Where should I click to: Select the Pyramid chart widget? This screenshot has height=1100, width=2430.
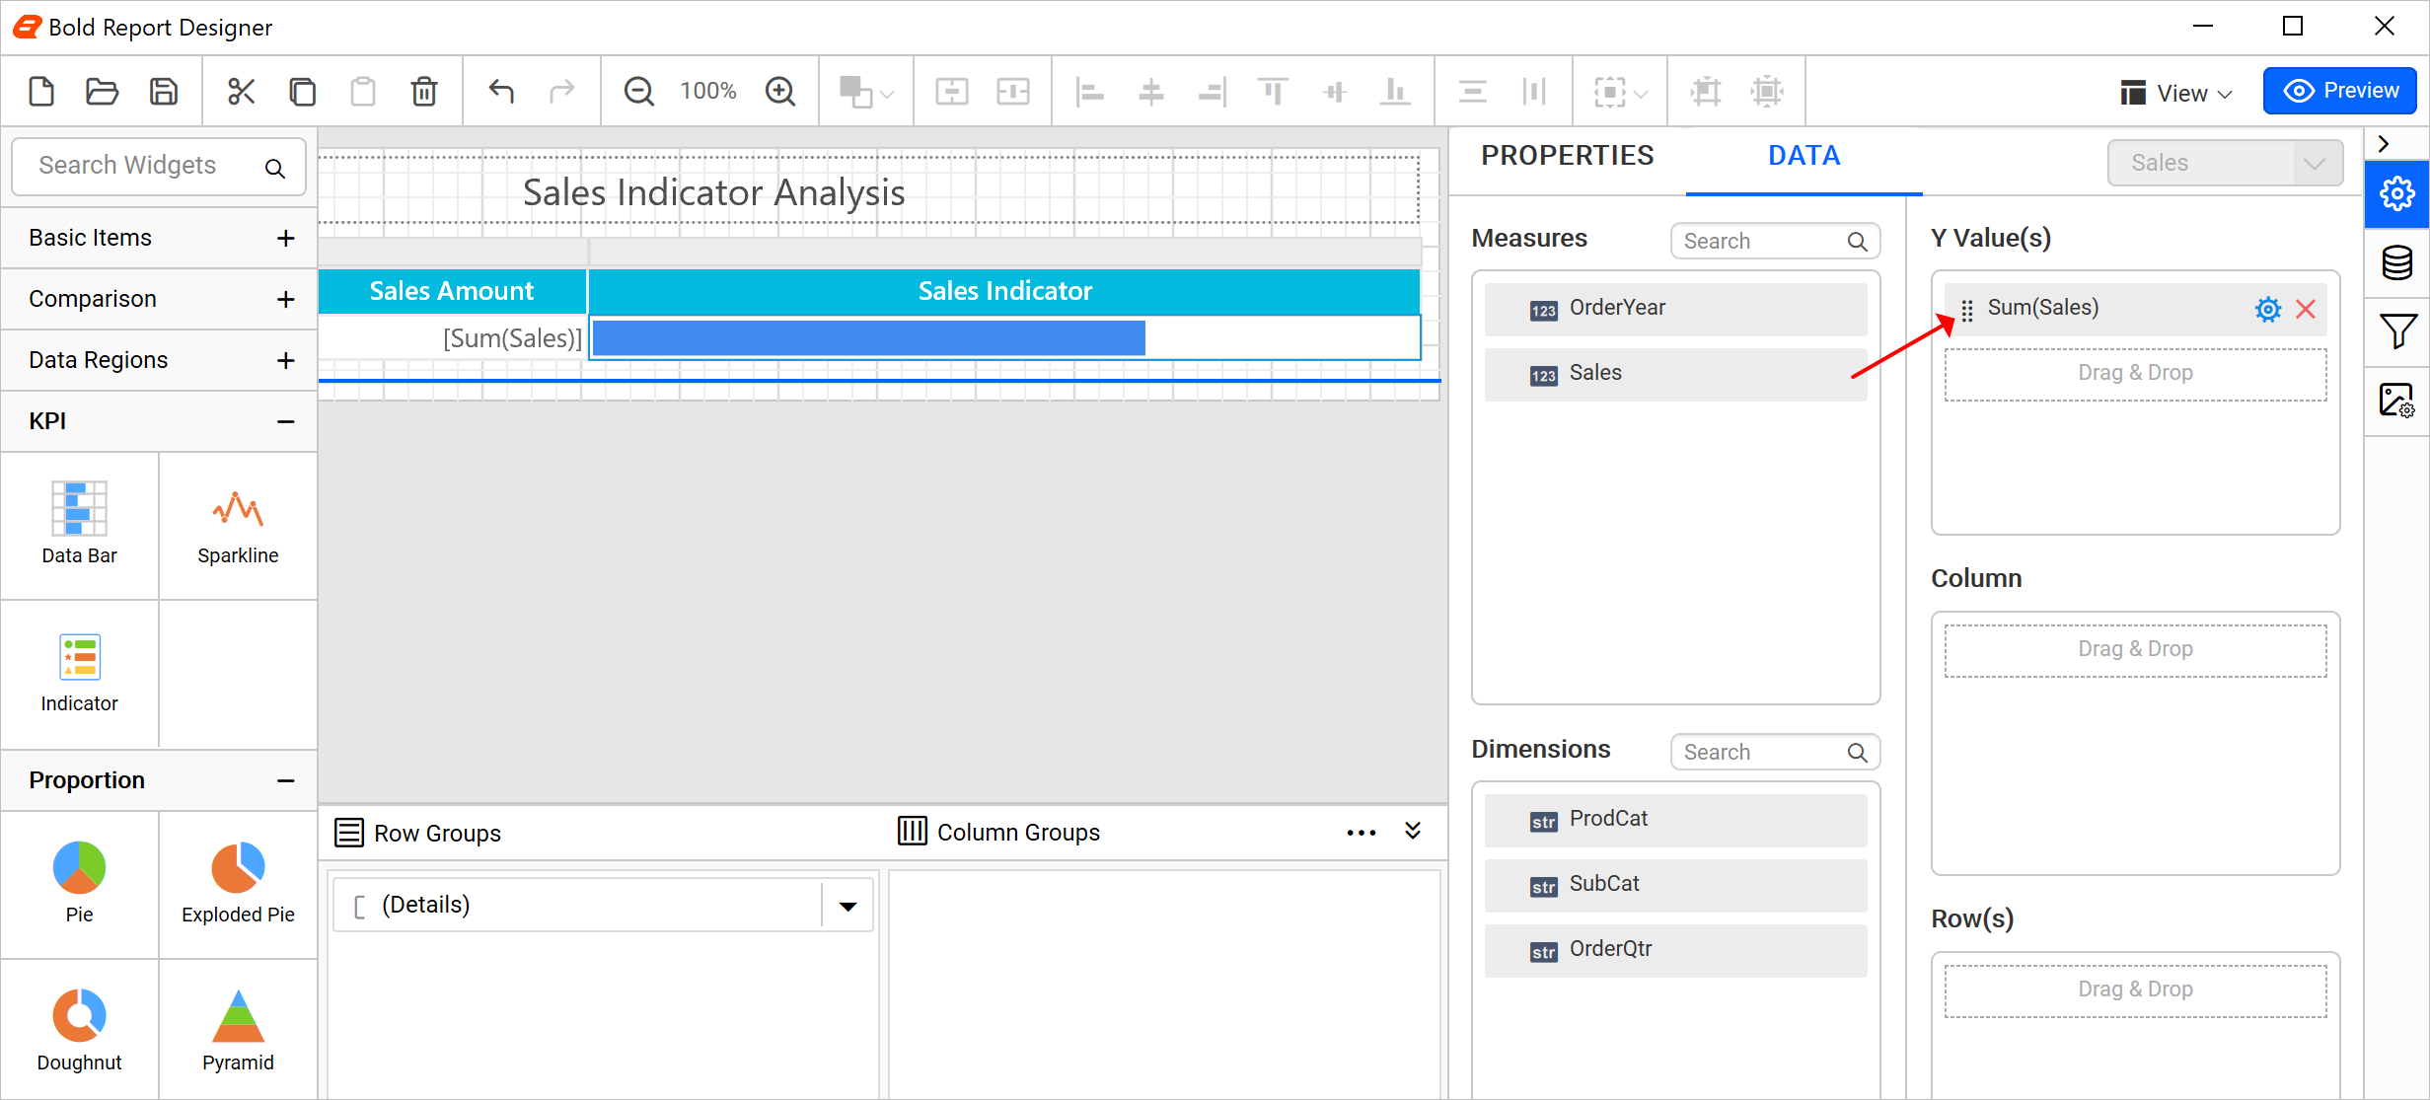click(x=238, y=1032)
